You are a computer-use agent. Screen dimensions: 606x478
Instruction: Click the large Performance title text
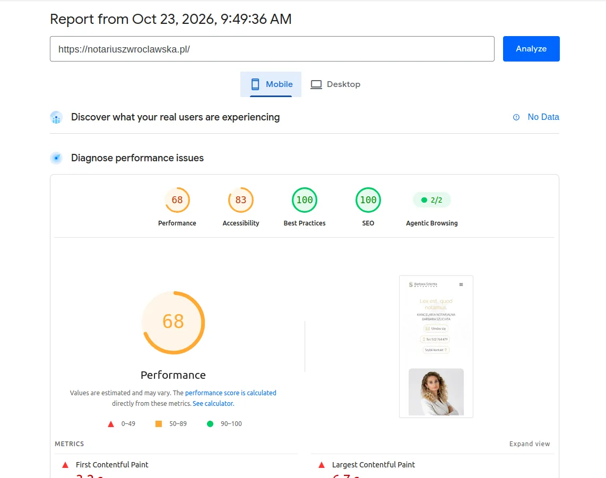[173, 375]
